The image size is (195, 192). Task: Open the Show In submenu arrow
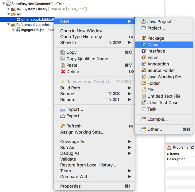tap(130, 42)
